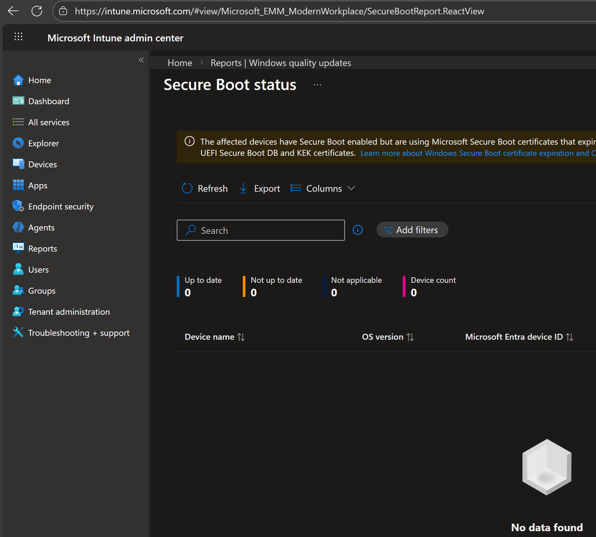Open Tenant administration menu item
Viewport: 596px width, 537px height.
(x=69, y=312)
